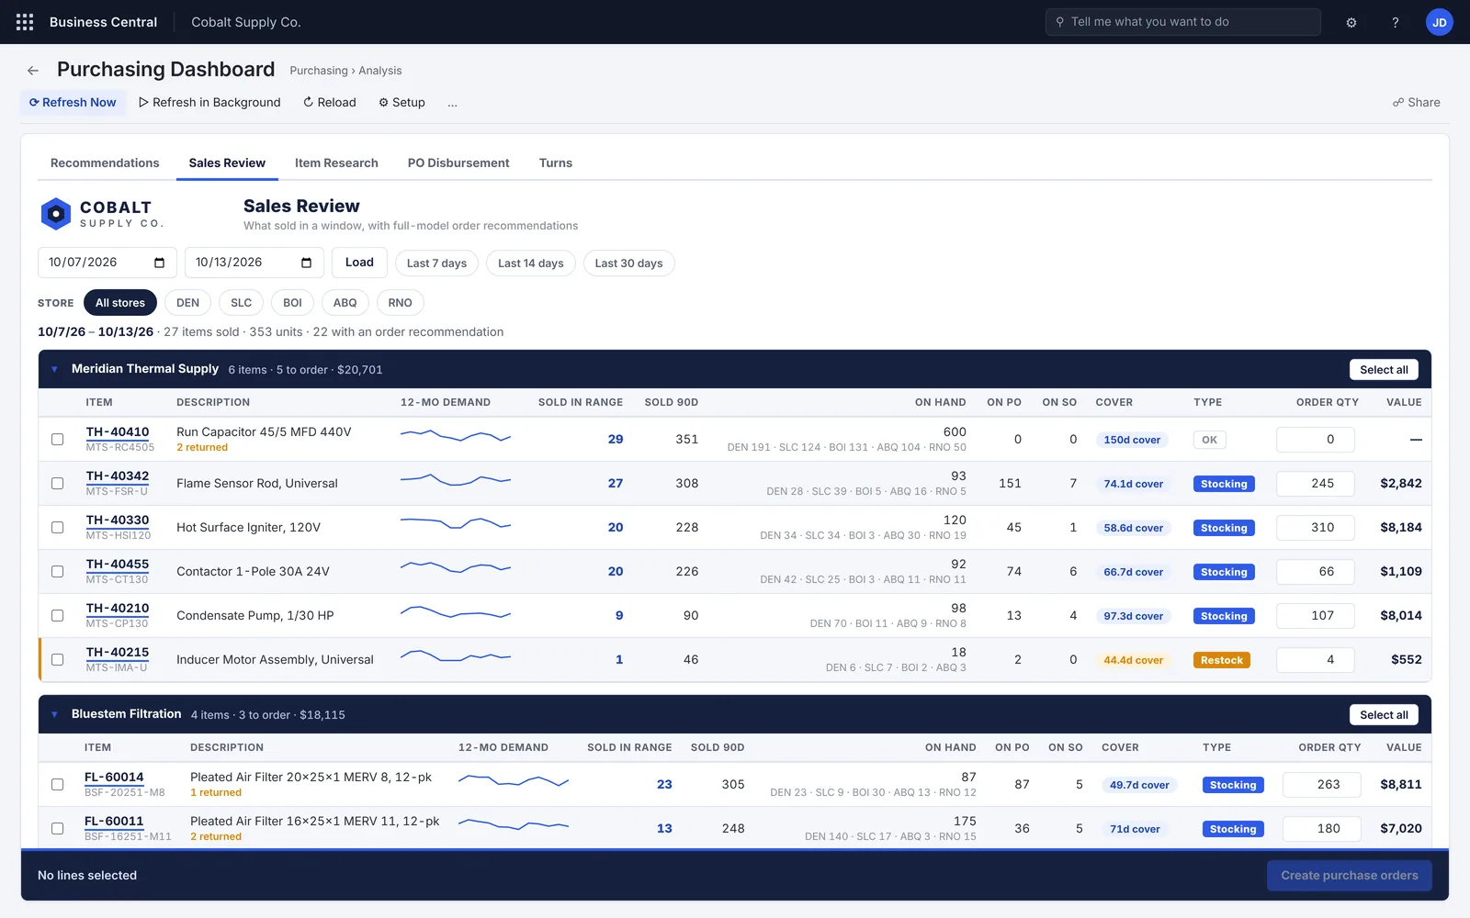
Task: Edit order qty 245 for Flame Sensor Rod
Action: (1315, 484)
